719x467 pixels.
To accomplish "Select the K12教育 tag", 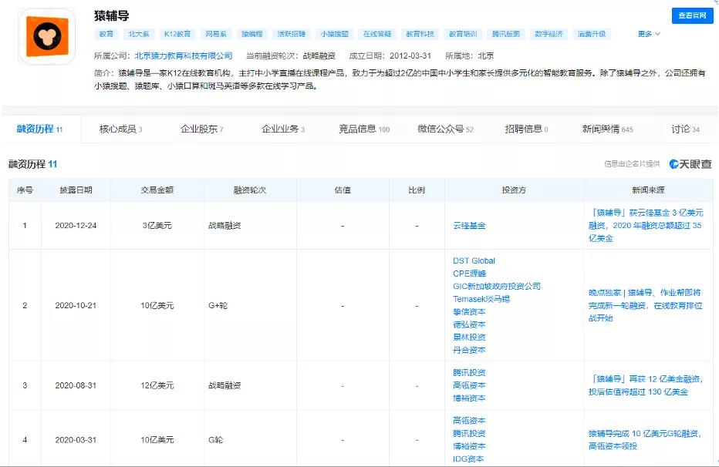I will (177, 34).
